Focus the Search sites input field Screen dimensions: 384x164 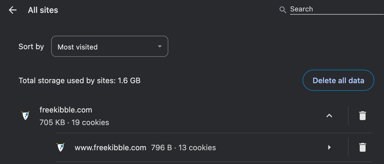(x=337, y=9)
